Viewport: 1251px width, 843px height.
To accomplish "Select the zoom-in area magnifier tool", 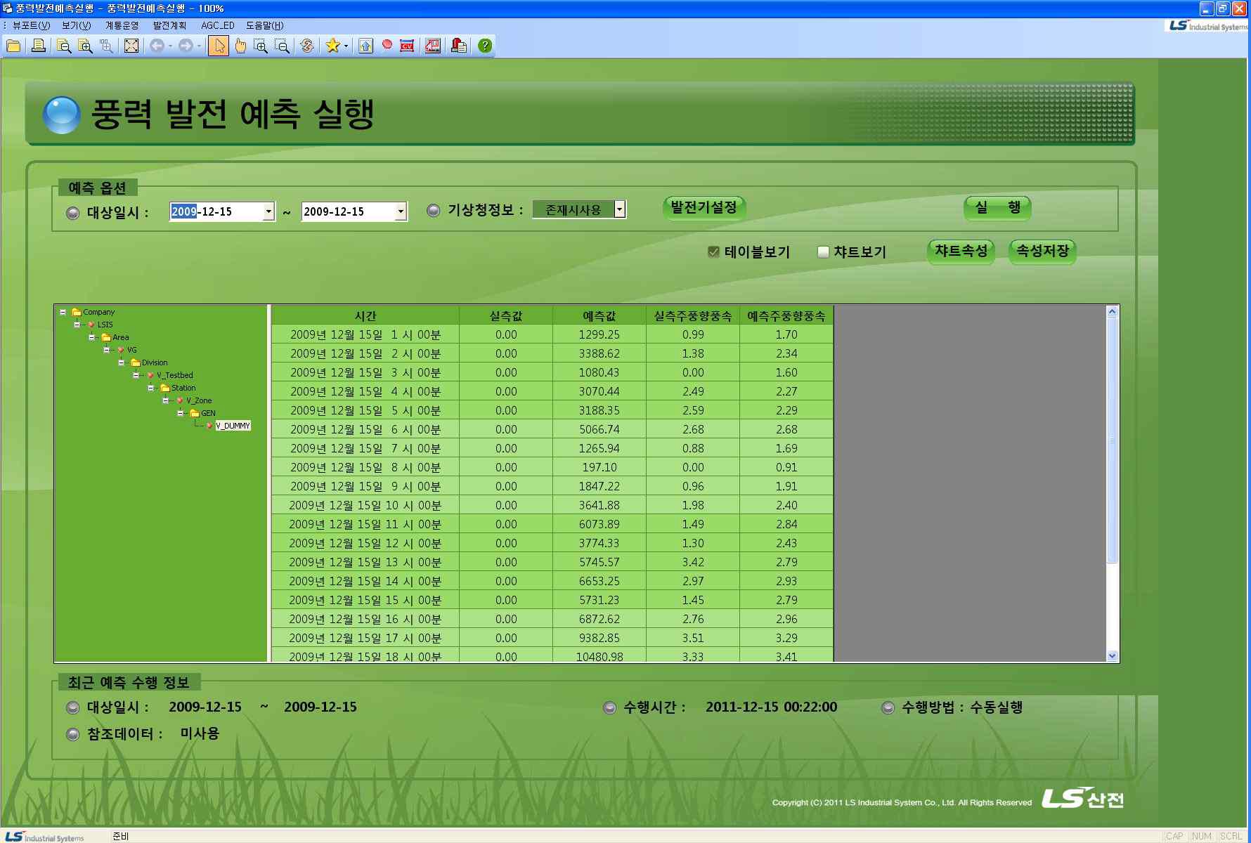I will click(261, 46).
